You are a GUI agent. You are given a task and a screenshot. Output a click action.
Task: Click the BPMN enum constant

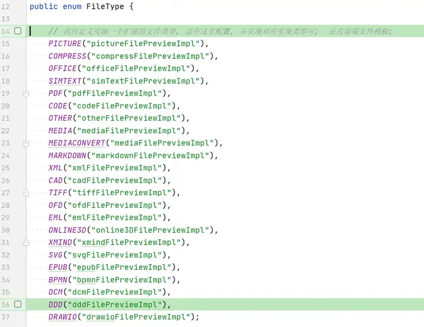pyautogui.click(x=58, y=280)
